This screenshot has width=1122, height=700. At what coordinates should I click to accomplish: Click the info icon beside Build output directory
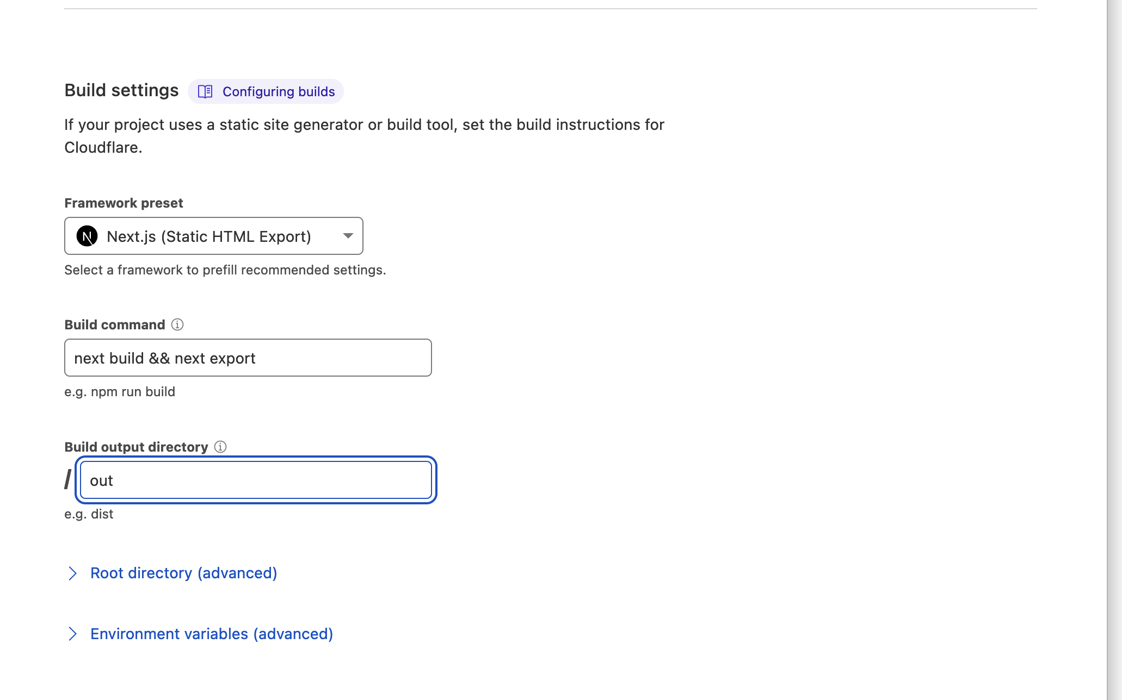pos(220,447)
